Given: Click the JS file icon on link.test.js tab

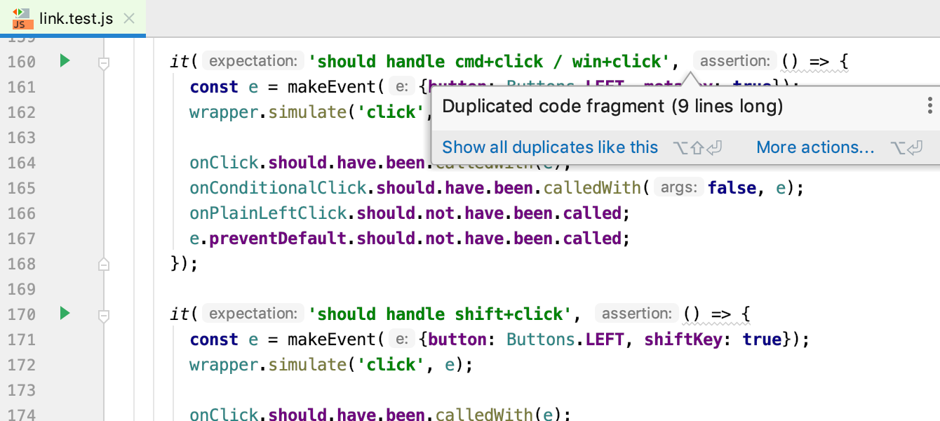Looking at the screenshot, I should click(x=22, y=18).
